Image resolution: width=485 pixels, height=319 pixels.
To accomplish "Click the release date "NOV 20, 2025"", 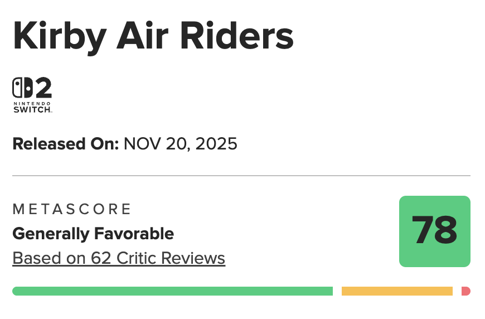I will tap(181, 144).
